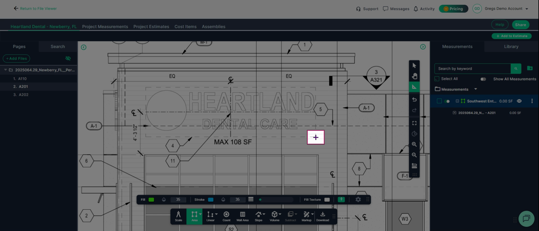Collapse the Southwest Ent measurement row

(457, 101)
